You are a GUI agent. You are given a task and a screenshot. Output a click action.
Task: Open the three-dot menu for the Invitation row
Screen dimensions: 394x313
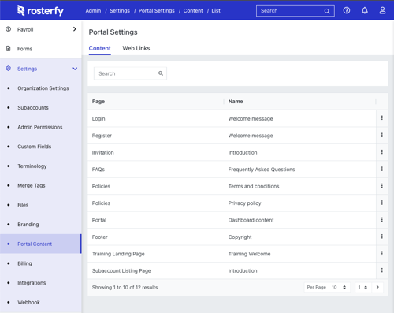coord(382,152)
